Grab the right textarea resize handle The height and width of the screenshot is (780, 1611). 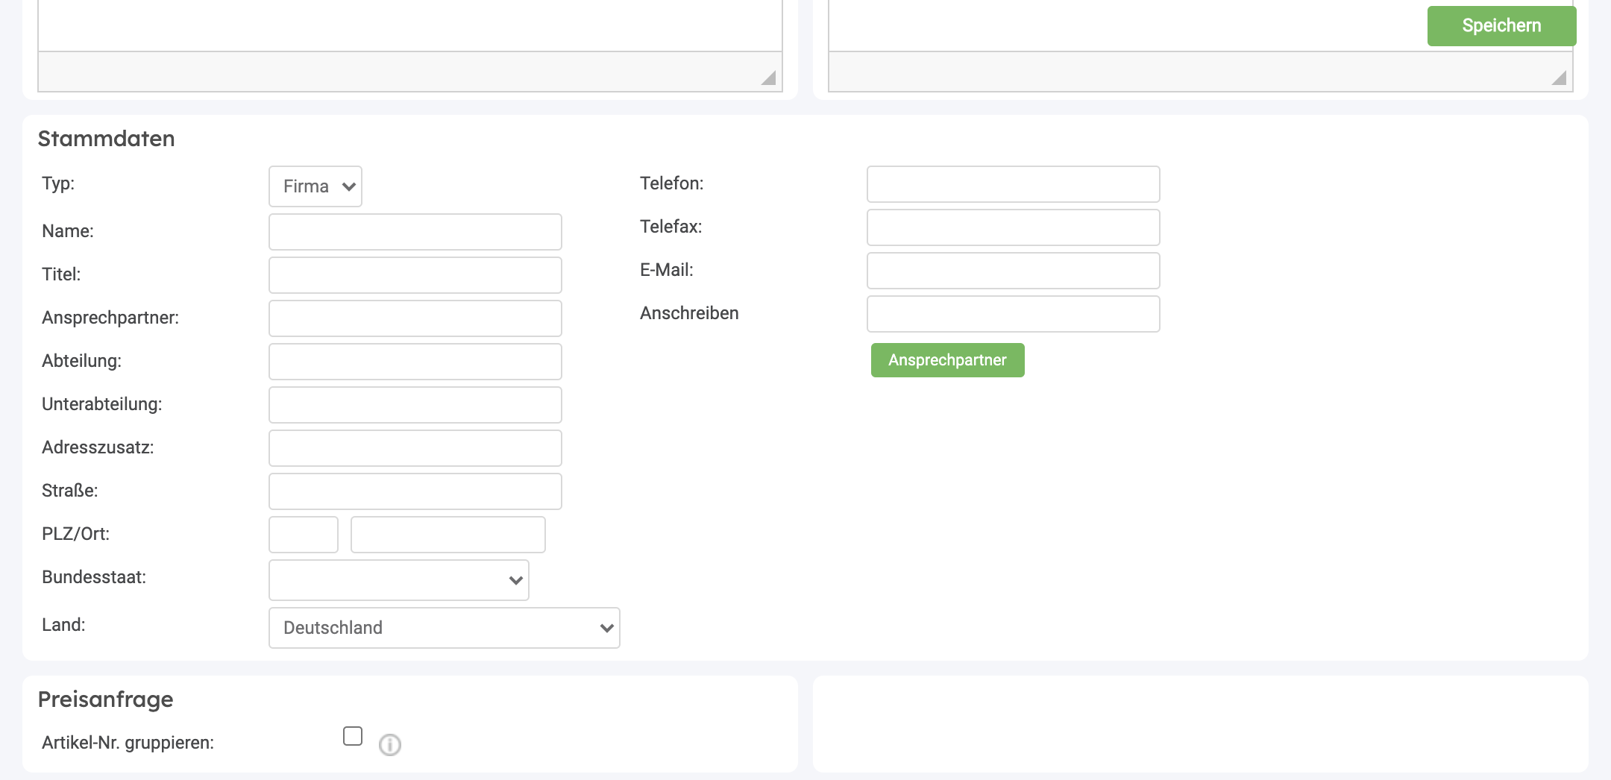pyautogui.click(x=1559, y=78)
